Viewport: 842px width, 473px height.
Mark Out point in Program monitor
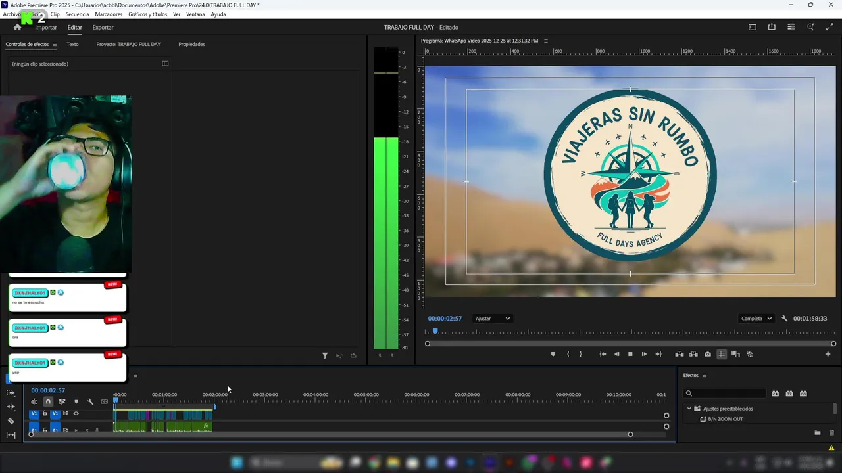coord(580,354)
